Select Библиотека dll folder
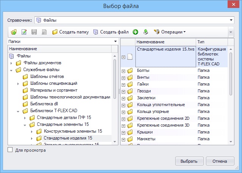The height and width of the screenshot is (173, 242). (x=44, y=104)
